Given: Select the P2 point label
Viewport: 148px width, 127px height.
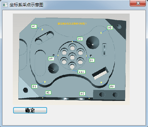Looking at the screenshot, I should click(x=110, y=27).
